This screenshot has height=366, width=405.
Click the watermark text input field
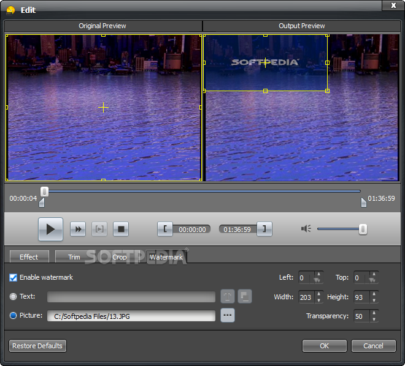131,297
